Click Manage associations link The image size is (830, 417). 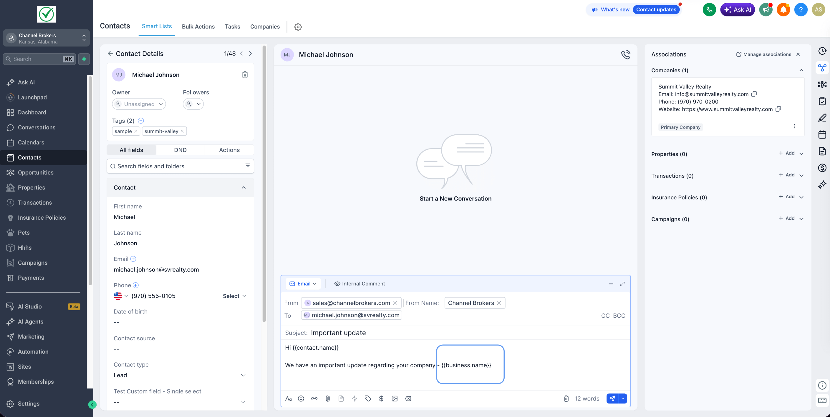click(764, 54)
